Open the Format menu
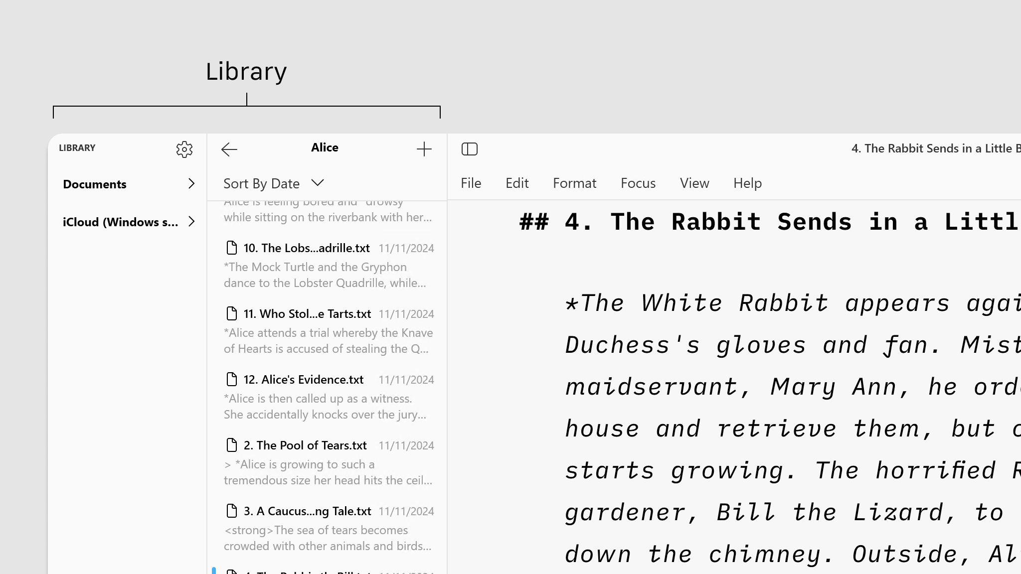This screenshot has width=1021, height=574. pyautogui.click(x=574, y=183)
